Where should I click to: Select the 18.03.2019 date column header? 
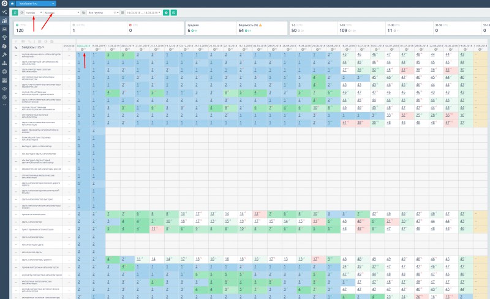tap(83, 46)
